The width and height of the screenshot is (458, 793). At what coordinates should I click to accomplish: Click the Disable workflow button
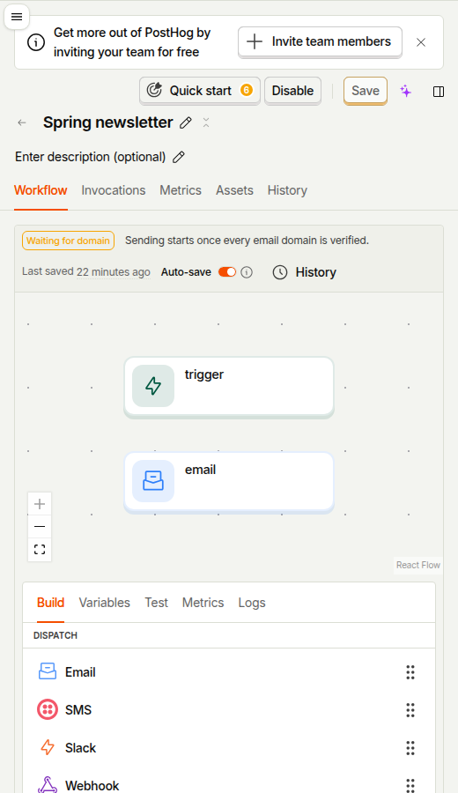292,91
